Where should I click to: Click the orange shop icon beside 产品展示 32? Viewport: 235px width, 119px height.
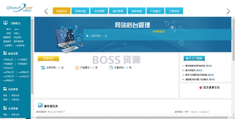pyautogui.click(x=77, y=68)
